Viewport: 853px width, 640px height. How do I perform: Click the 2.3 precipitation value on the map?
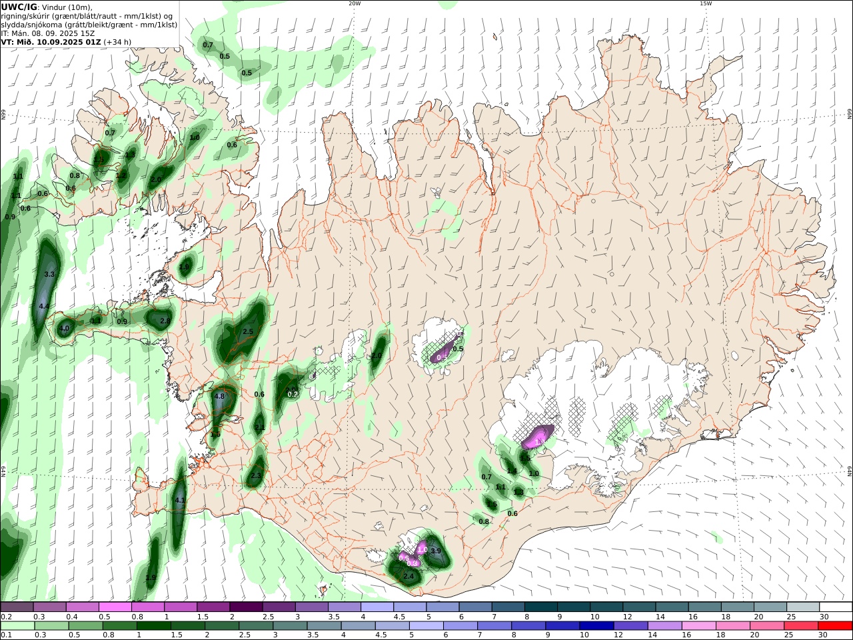pos(256,475)
